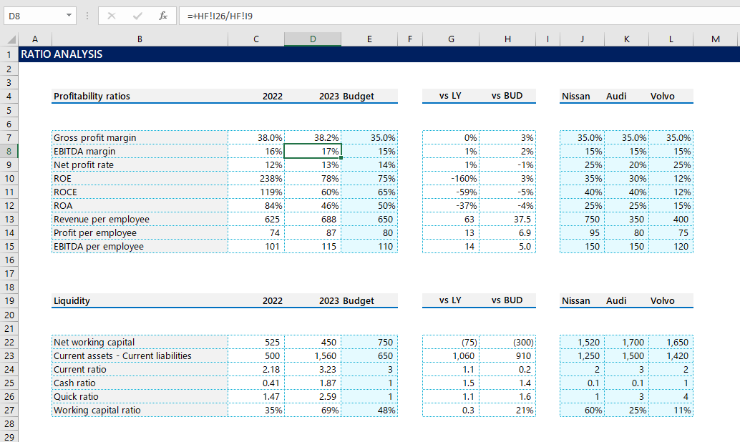Open the Insert Function fx dialog
The width and height of the screenshot is (740, 442).
[x=163, y=15]
